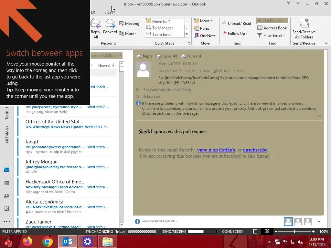Click the All Folders vertical label
Screen dimensions: 331x248
pos(7,135)
